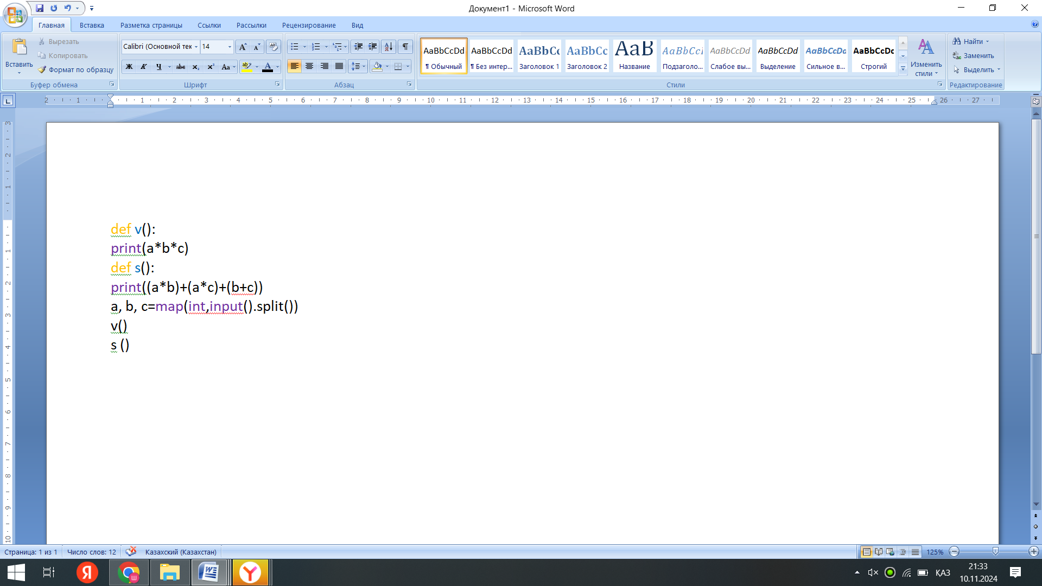Click the Paste icon
This screenshot has width=1042, height=586.
pos(19,48)
